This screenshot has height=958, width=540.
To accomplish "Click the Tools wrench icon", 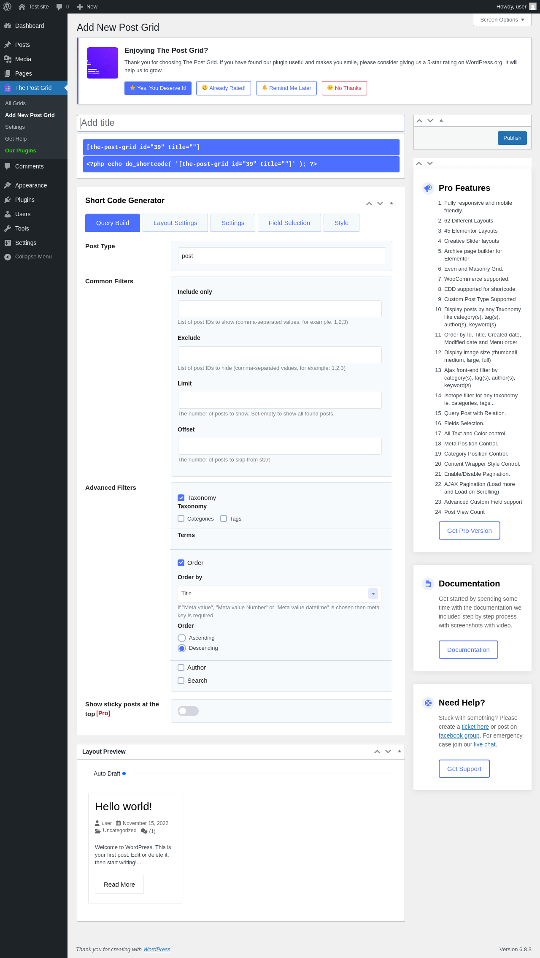I will coord(8,228).
